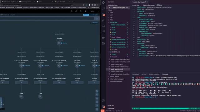
Task: Click the NSX topology search field
Action: pyautogui.click(x=47, y=19)
